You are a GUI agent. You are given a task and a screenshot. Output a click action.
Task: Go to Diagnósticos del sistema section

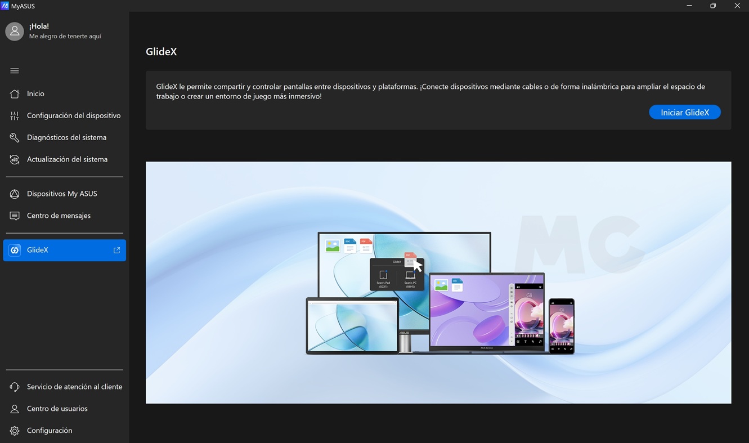tap(66, 138)
